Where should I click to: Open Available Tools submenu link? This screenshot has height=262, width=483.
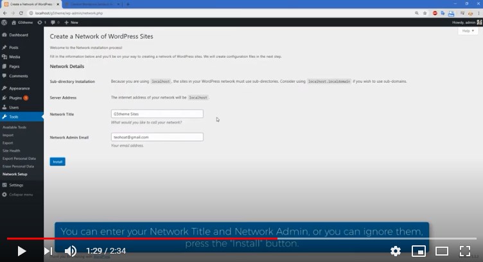(x=14, y=127)
